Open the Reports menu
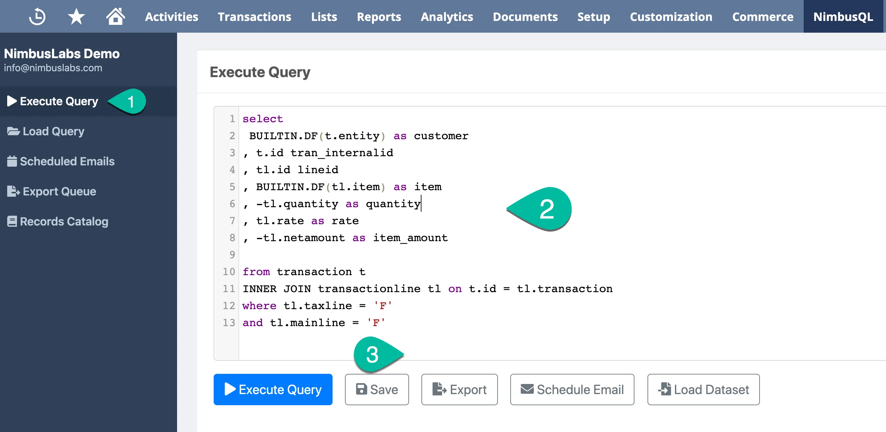The image size is (886, 432). click(x=379, y=17)
